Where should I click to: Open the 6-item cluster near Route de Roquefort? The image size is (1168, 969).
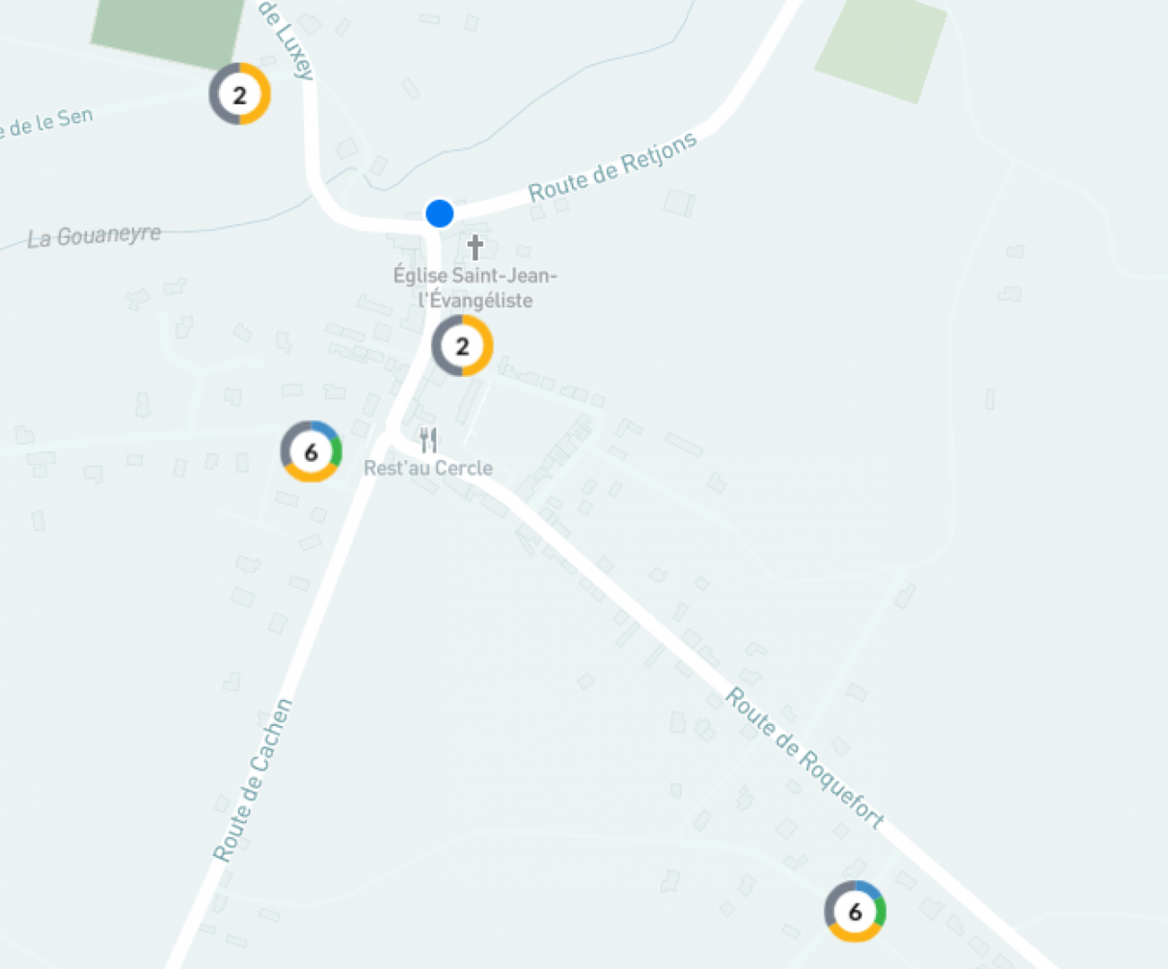(855, 912)
